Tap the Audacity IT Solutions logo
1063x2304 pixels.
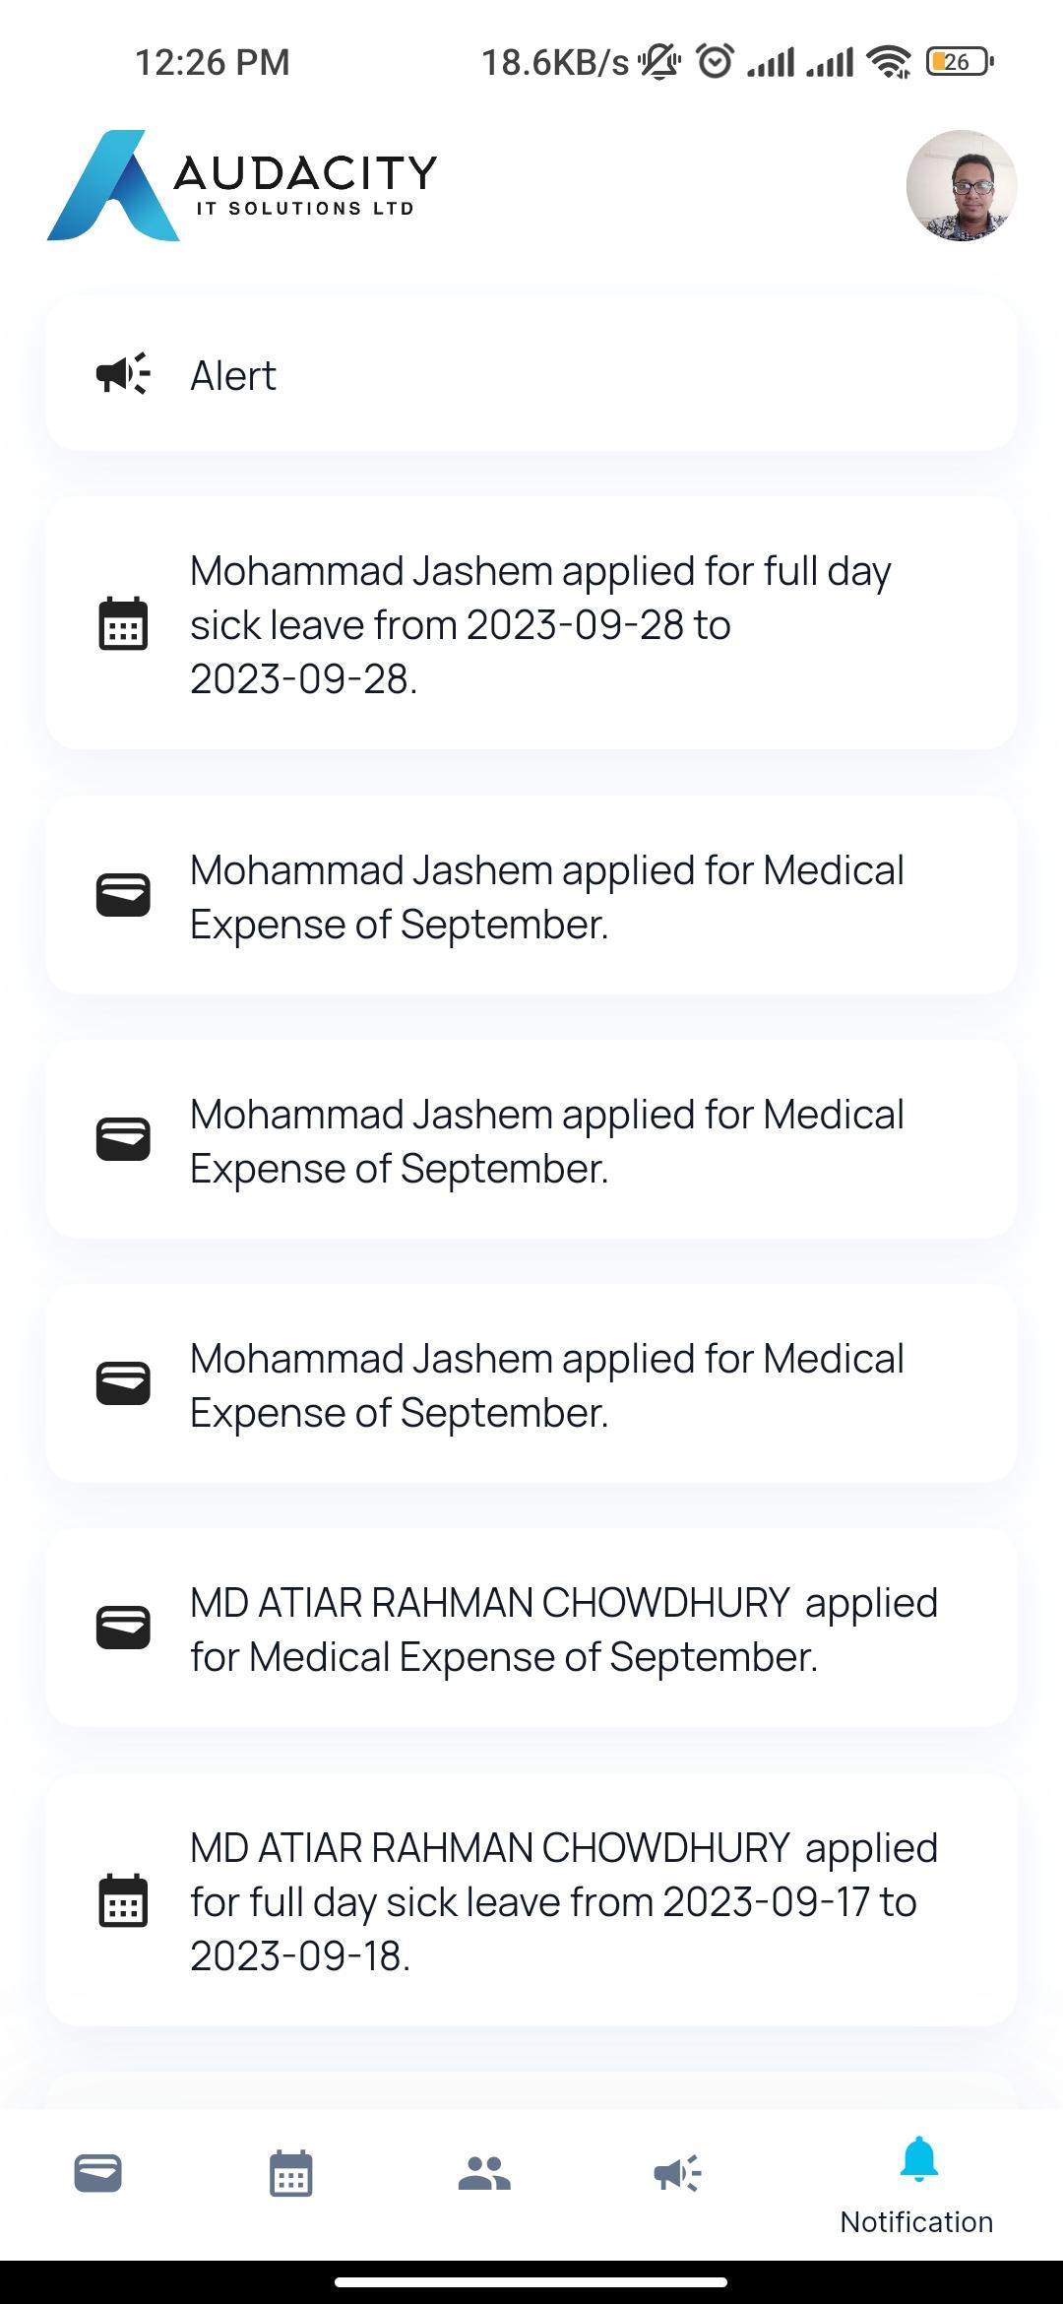tap(242, 185)
